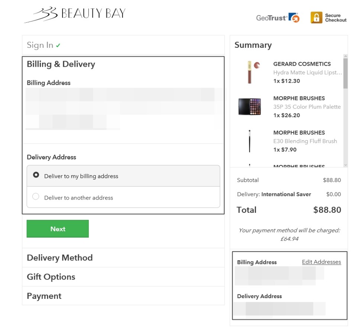Click the Edit Addresses link
This screenshot has width=359, height=330.
[321, 262]
